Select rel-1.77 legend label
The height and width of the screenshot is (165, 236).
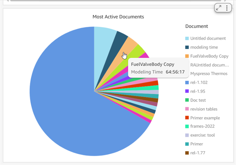198,153
